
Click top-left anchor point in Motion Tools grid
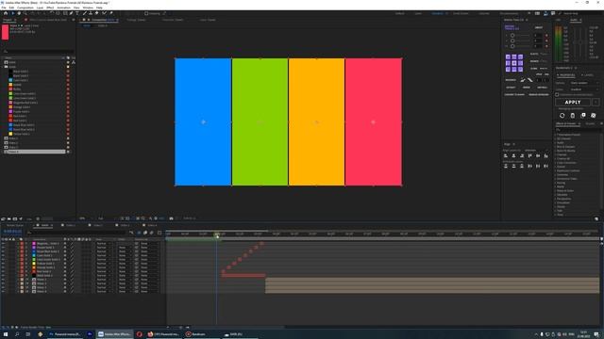pyautogui.click(x=508, y=56)
